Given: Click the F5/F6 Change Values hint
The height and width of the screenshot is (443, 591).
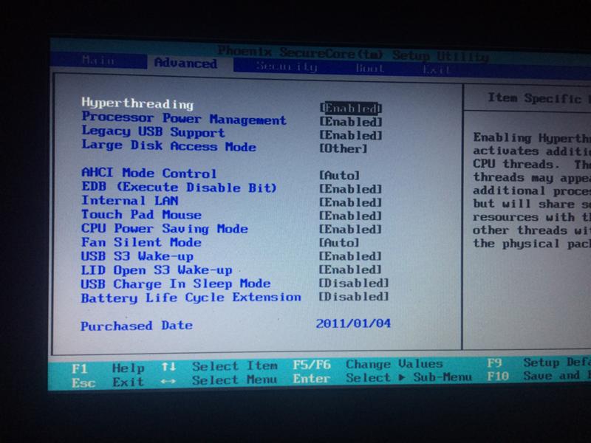Looking at the screenshot, I should coord(368,364).
